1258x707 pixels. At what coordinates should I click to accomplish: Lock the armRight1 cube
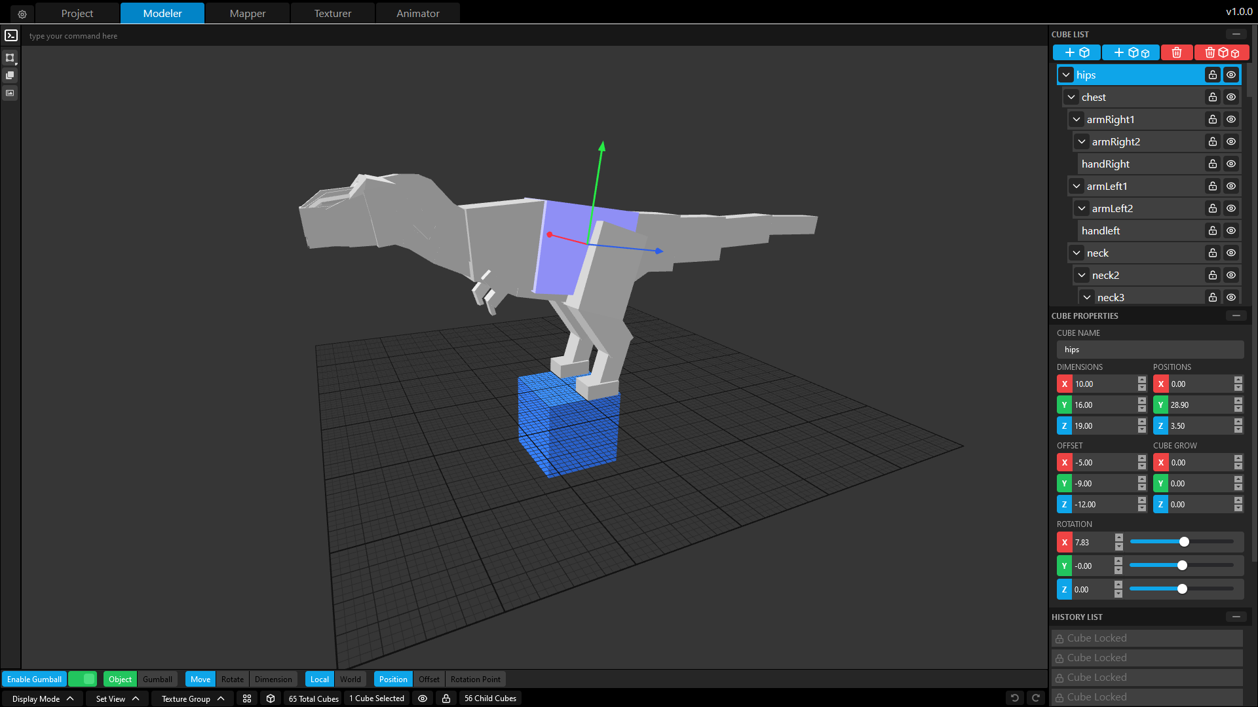[x=1212, y=119]
